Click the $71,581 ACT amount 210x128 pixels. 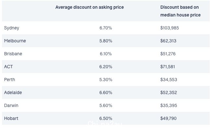pyautogui.click(x=168, y=67)
